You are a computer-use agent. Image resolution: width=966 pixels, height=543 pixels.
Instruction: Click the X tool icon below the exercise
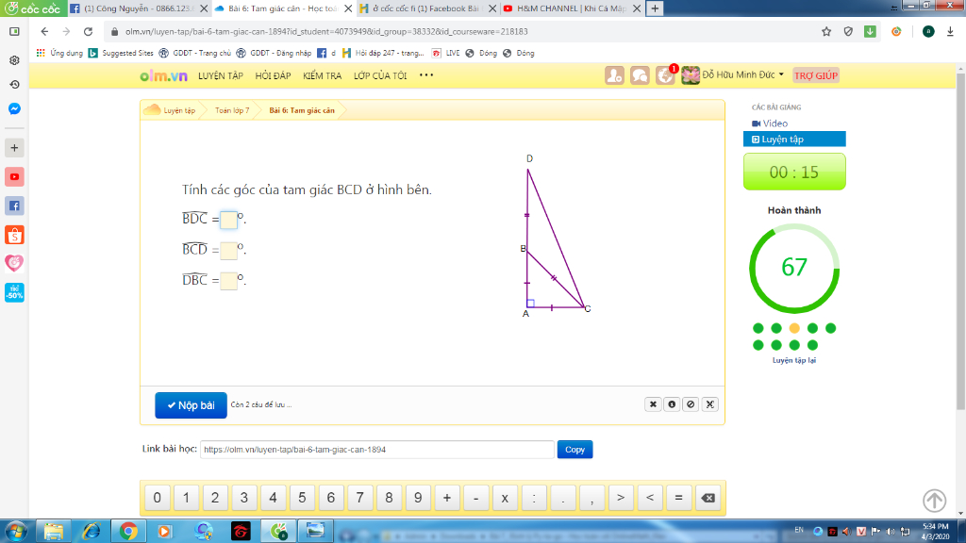click(x=653, y=404)
